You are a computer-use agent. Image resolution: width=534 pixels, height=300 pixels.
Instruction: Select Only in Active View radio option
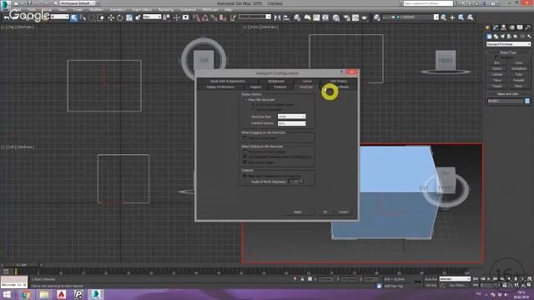click(254, 109)
